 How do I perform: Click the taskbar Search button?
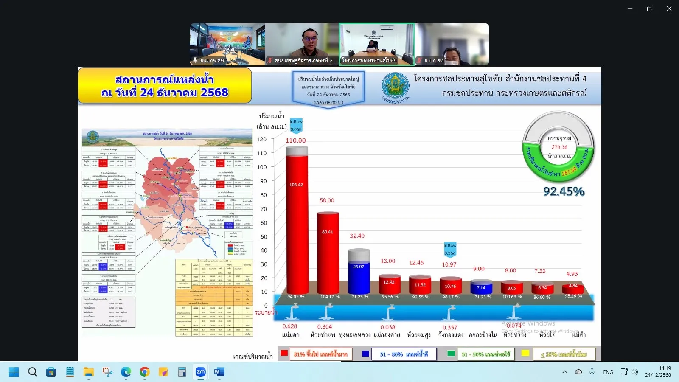[32, 372]
